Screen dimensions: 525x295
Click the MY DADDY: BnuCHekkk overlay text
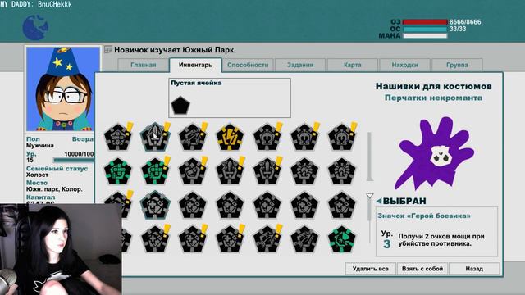36,4
